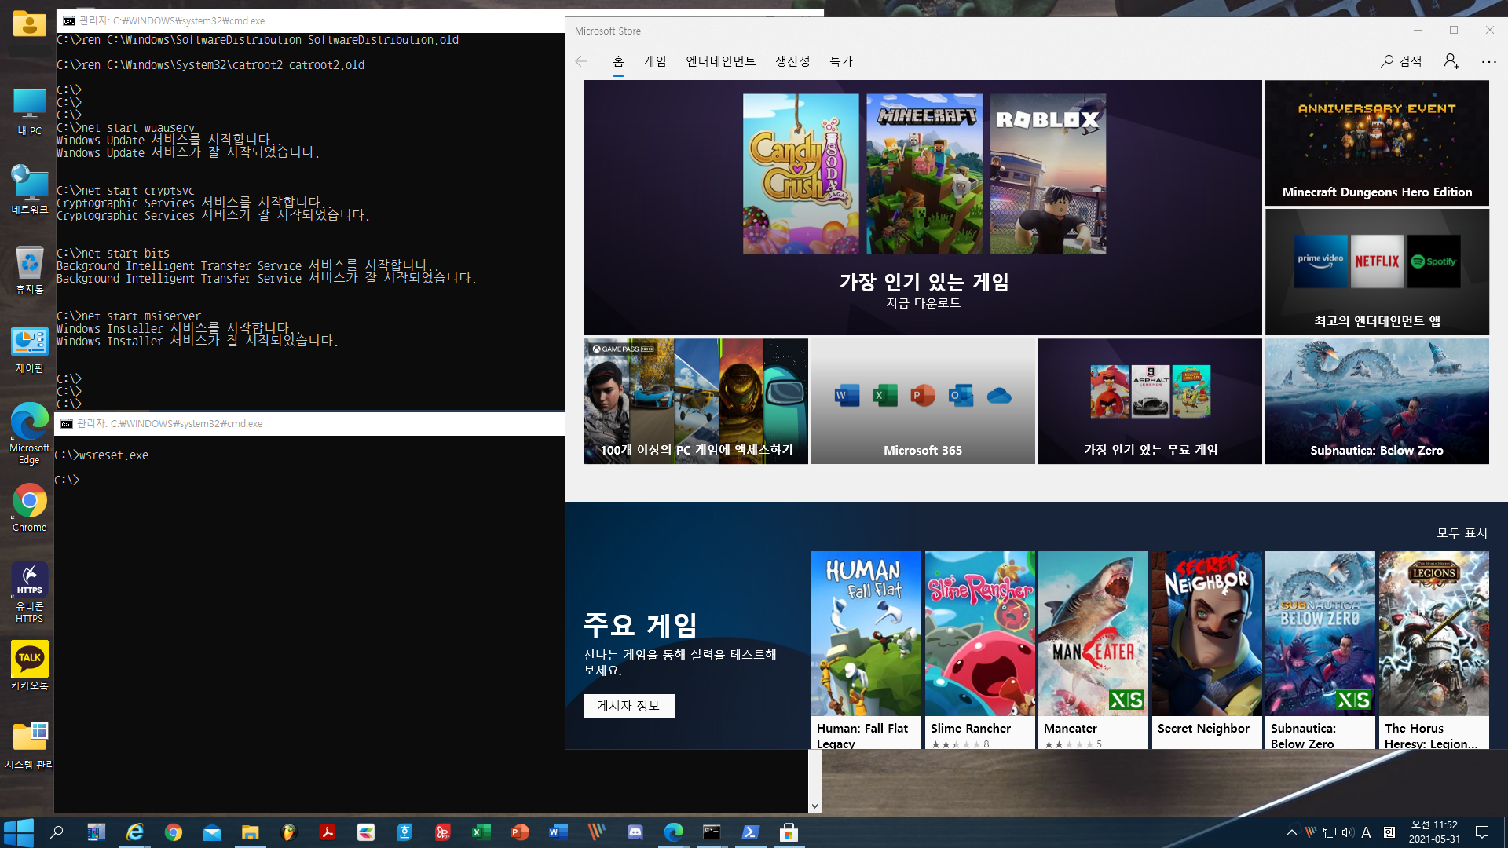Open the 유니콘 HTTPS desktop icon
This screenshot has width=1508, height=848.
pos(30,593)
